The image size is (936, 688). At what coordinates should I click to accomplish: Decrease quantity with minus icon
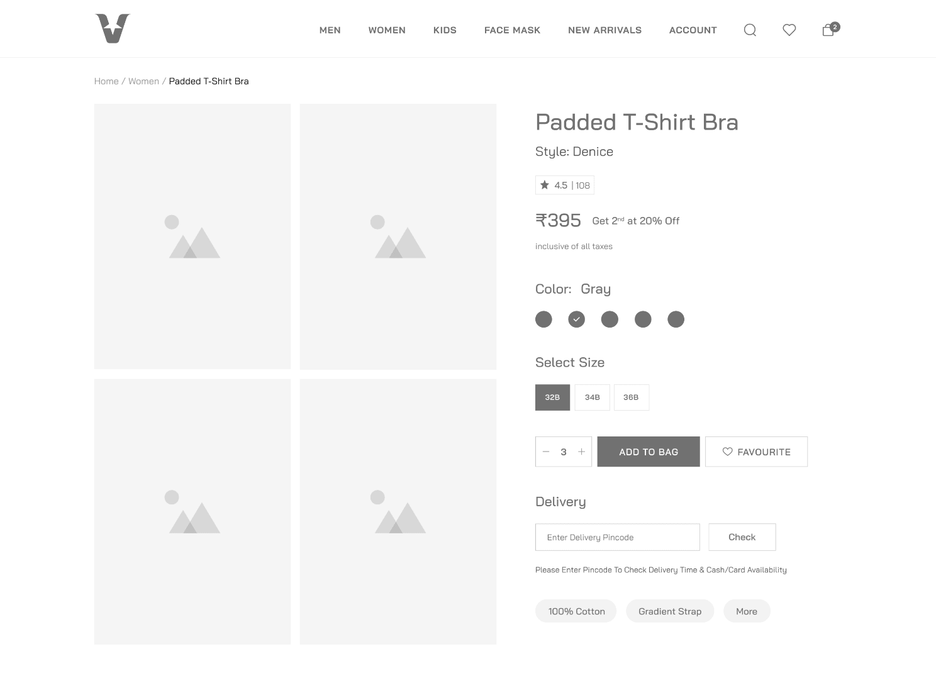tap(546, 452)
